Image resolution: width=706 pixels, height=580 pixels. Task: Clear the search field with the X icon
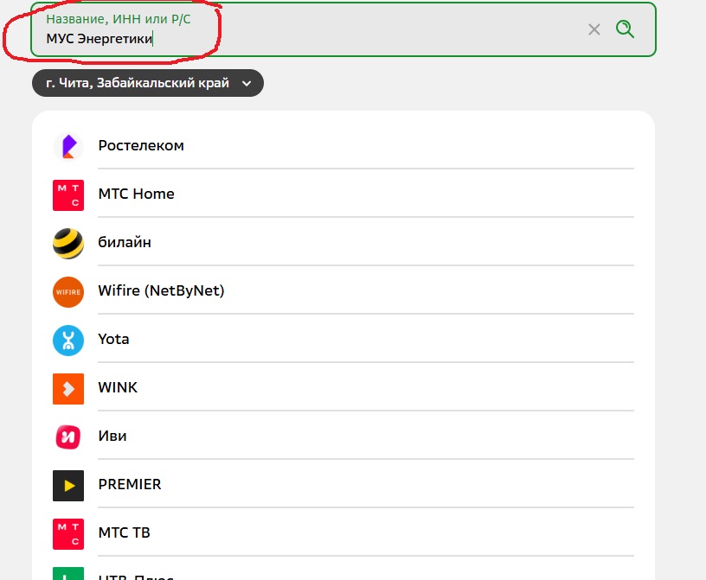(x=594, y=29)
